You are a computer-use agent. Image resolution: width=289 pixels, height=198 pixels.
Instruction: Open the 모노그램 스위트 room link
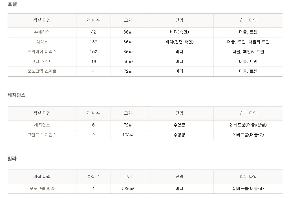(x=42, y=71)
